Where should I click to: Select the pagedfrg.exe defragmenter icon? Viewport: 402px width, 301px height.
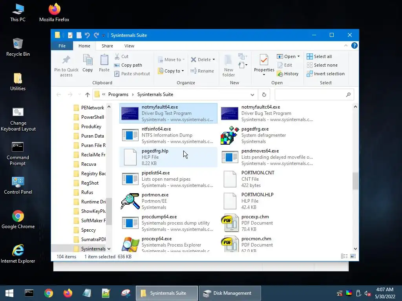pyautogui.click(x=230, y=135)
